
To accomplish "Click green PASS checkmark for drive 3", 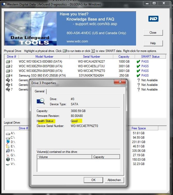I will (x=138, y=71).
